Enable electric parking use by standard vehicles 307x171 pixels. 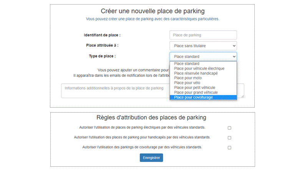pos(229,128)
